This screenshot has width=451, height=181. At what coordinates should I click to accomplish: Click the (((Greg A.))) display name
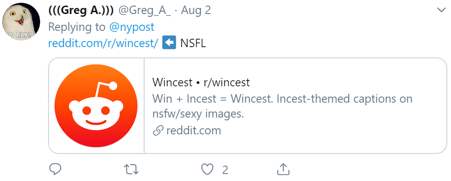point(81,10)
